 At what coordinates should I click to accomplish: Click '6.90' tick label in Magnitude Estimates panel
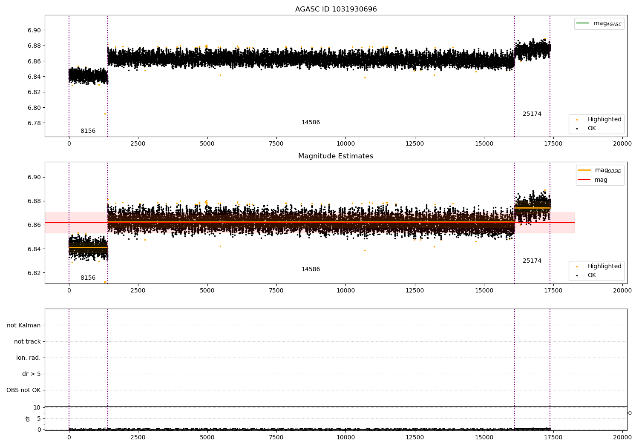[35, 178]
